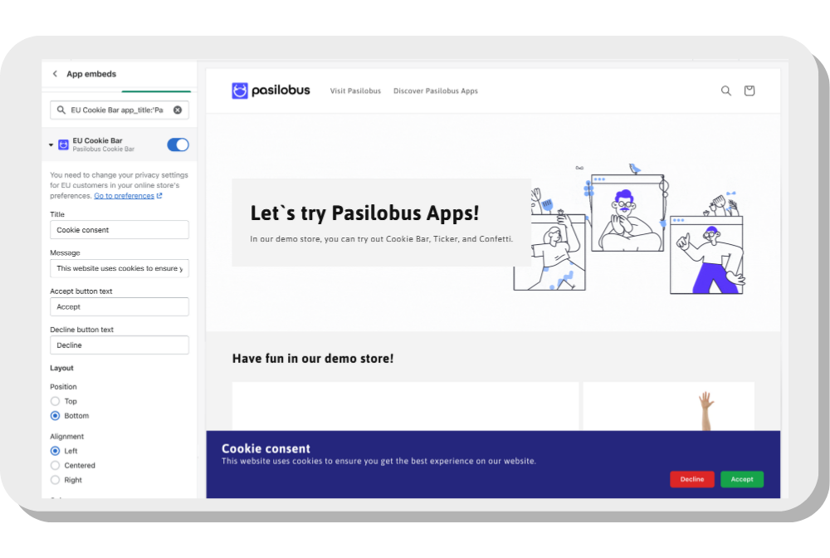Click the back arrow beside App embeds
Screen dimensions: 830x558
click(x=55, y=74)
